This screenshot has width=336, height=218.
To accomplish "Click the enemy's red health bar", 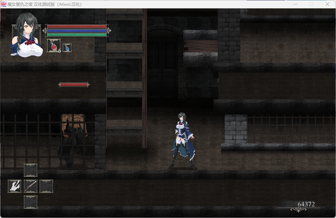I will tap(74, 85).
